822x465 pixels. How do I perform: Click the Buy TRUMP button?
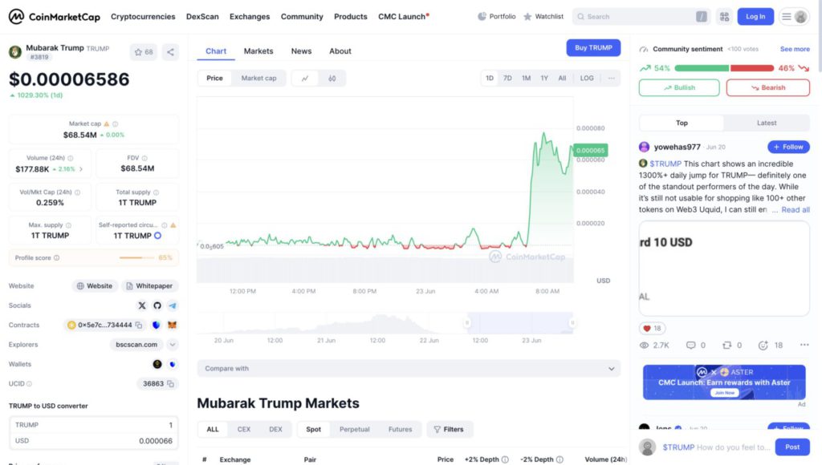(593, 48)
